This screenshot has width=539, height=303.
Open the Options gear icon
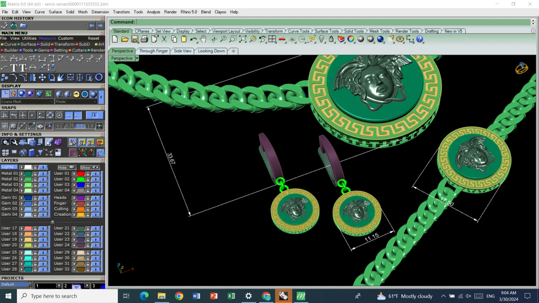[400, 39]
